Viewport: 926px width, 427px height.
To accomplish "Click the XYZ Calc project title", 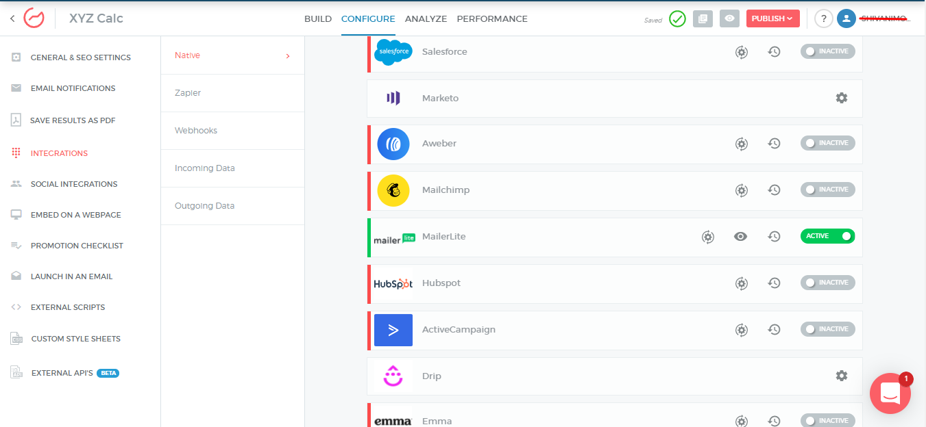I will [x=96, y=18].
